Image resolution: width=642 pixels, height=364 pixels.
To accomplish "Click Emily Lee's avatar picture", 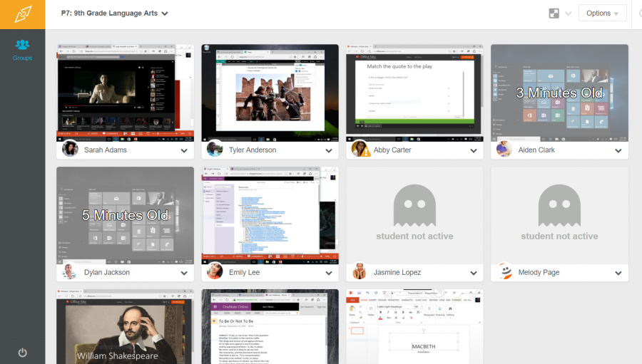I will [x=215, y=271].
